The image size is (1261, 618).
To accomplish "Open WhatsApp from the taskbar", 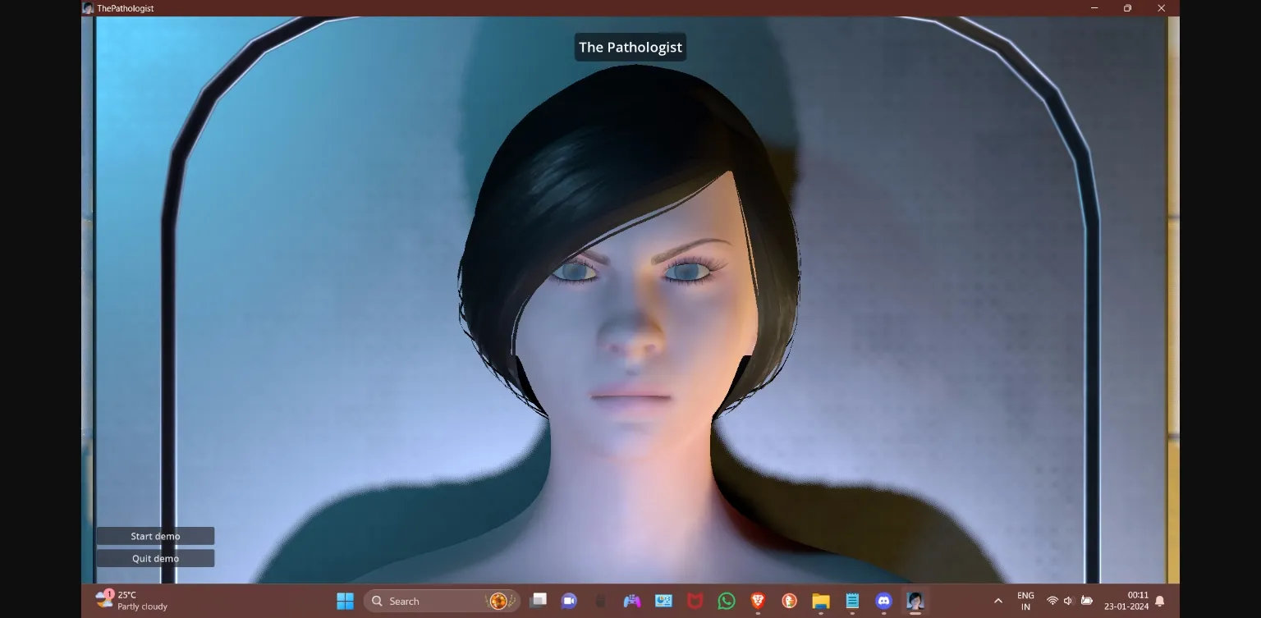I will coord(727,601).
